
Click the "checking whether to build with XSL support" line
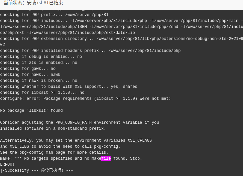(x=69, y=87)
